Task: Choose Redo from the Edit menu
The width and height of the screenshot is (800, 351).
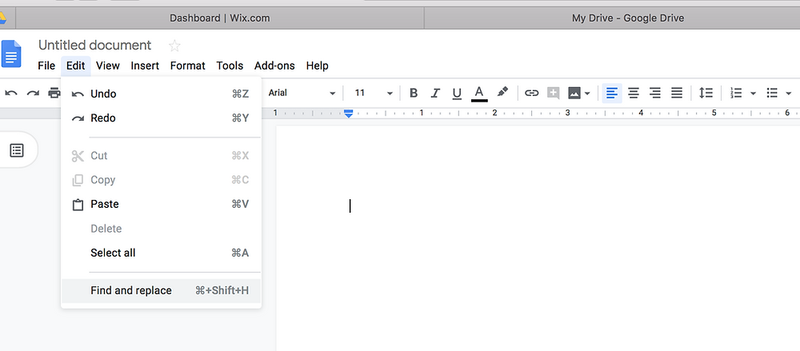Action: (x=162, y=118)
